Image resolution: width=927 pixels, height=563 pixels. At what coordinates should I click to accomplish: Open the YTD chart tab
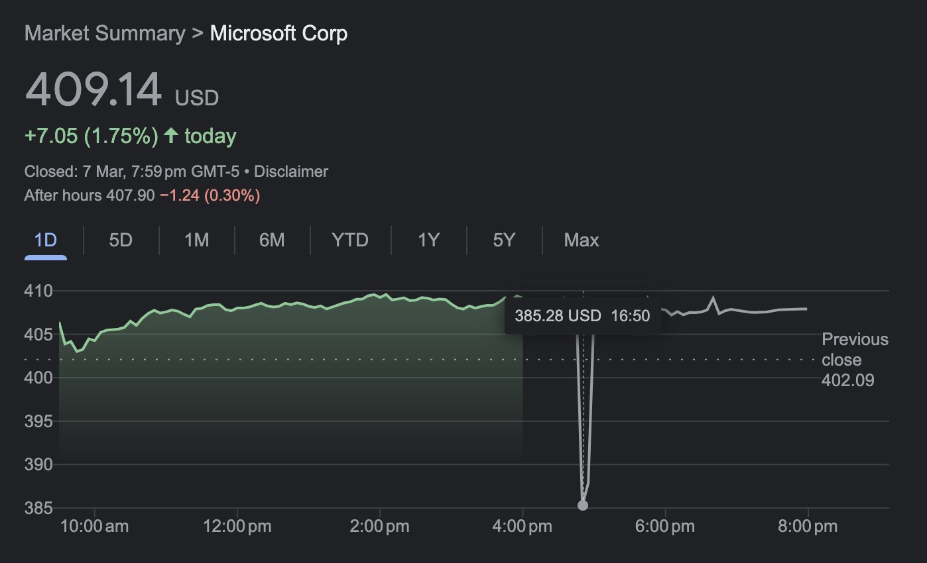click(350, 240)
